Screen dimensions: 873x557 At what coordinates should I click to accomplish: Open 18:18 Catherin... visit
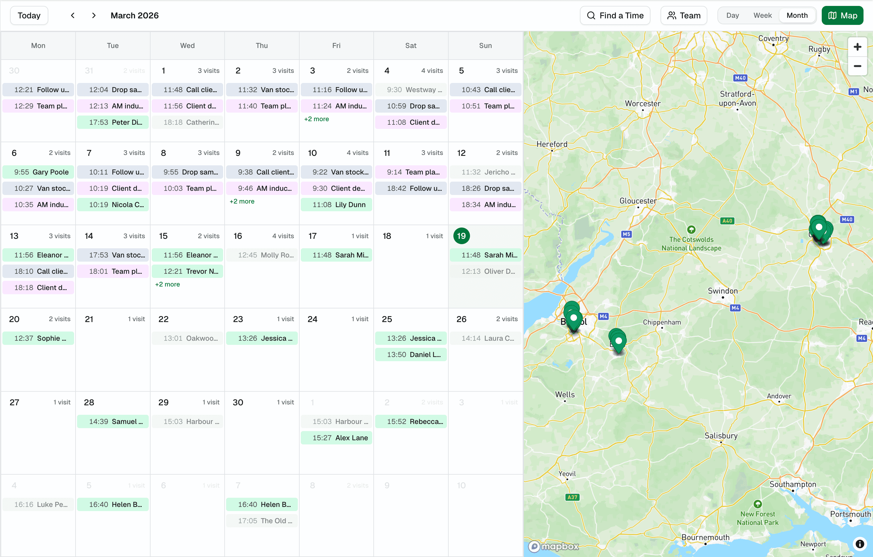coord(187,122)
